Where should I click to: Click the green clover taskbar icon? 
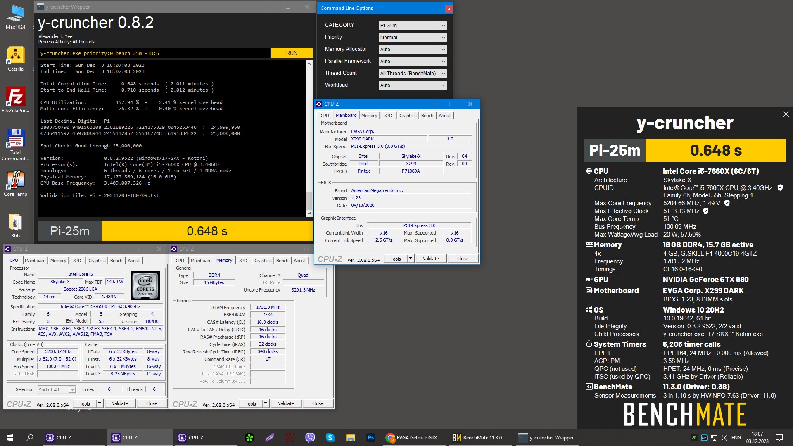click(x=249, y=438)
